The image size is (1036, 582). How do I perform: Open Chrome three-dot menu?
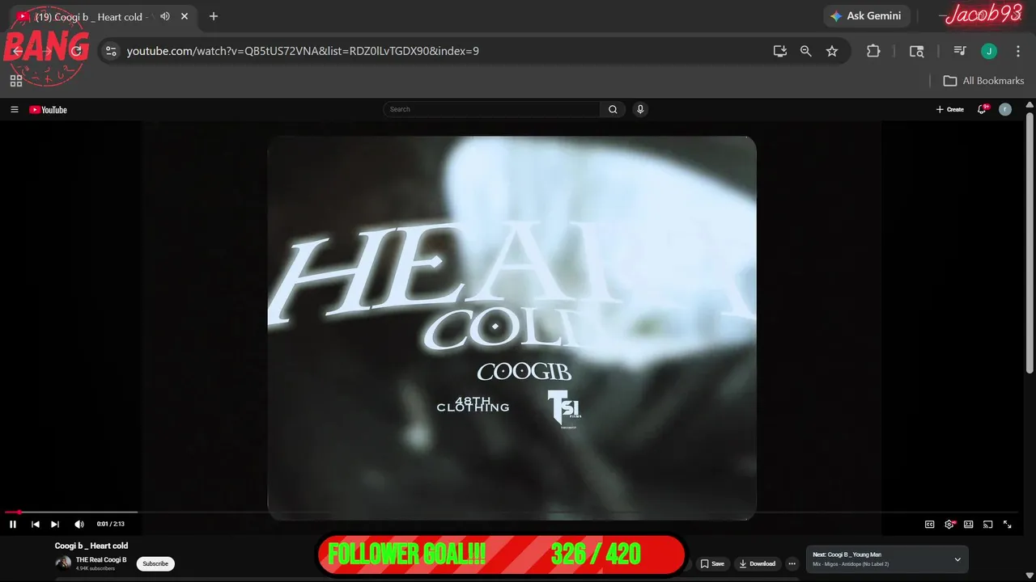click(1018, 51)
